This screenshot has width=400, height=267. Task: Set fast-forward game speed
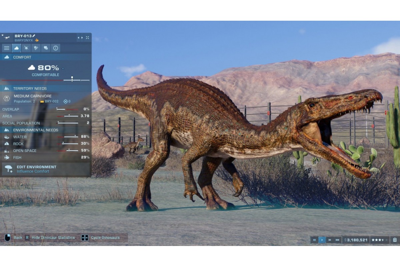pyautogui.click(x=330, y=240)
